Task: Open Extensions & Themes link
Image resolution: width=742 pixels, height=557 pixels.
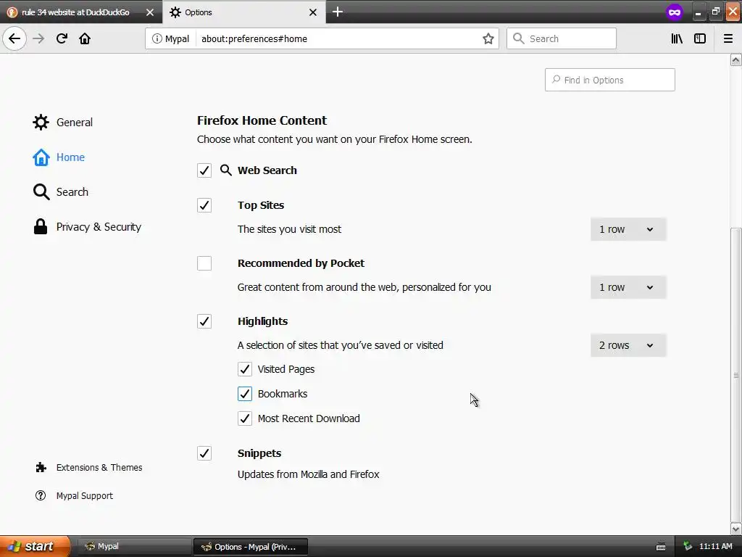Action: point(99,468)
